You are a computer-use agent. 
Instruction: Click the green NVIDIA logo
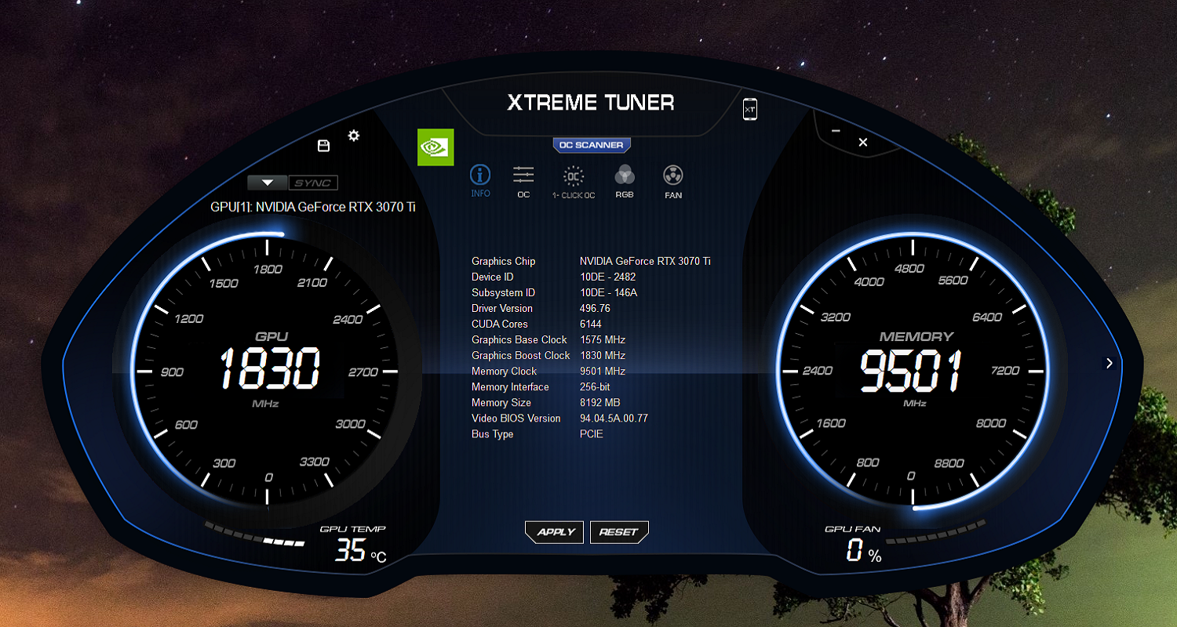435,147
